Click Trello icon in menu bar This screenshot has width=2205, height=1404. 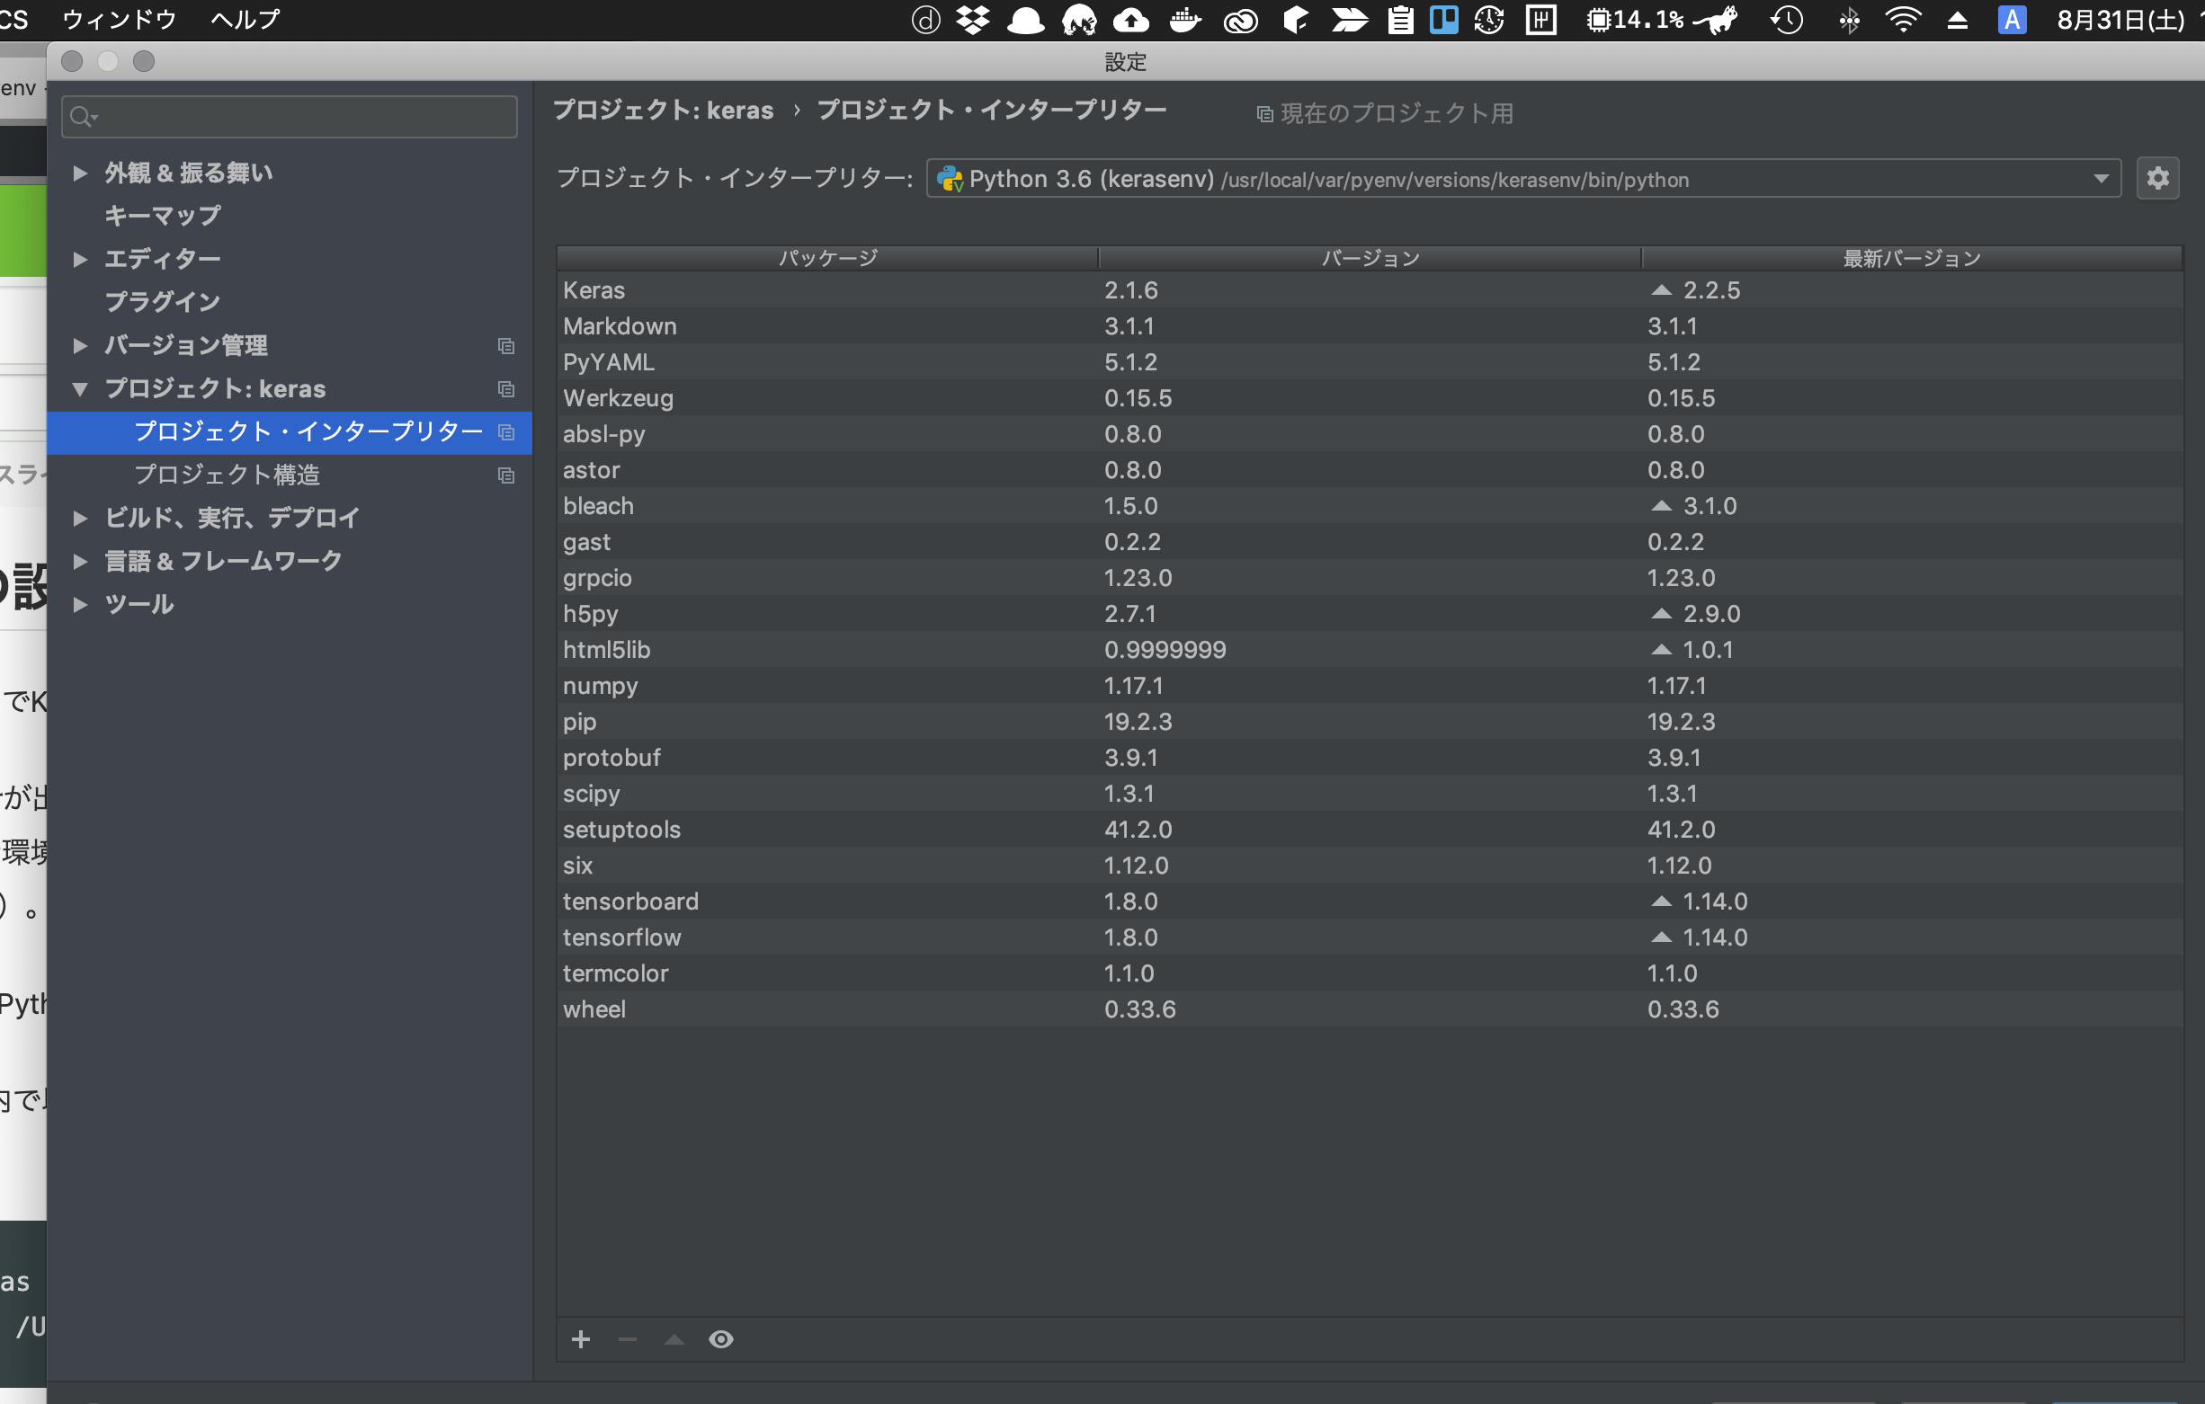[1444, 19]
